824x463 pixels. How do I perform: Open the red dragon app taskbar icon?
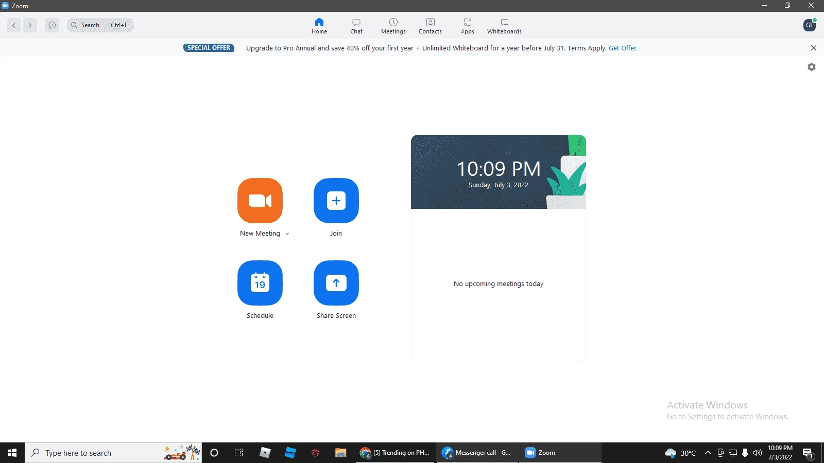315,453
